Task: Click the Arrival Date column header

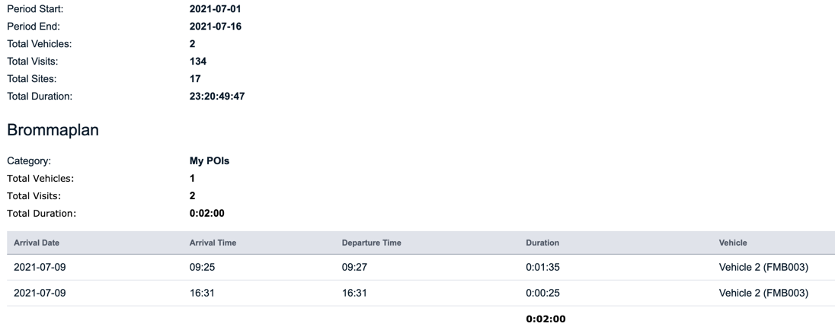Action: click(x=37, y=243)
